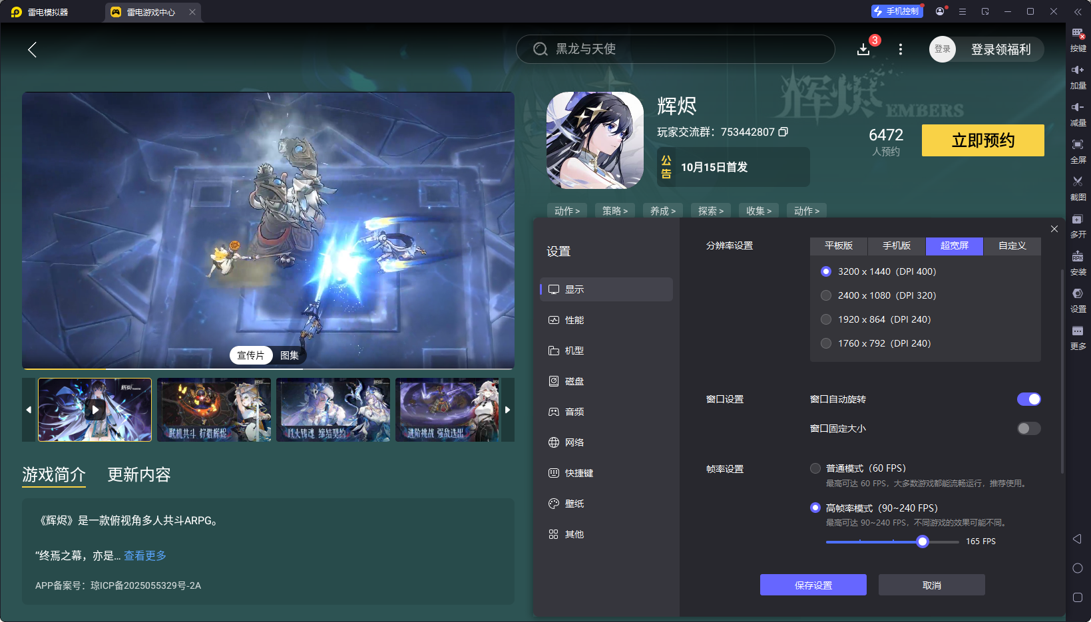Click the search magnifier icon
Viewport: 1091px width, 622px height.
click(541, 49)
